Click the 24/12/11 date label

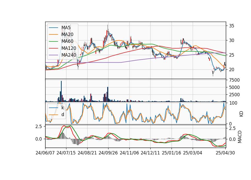click(x=150, y=153)
